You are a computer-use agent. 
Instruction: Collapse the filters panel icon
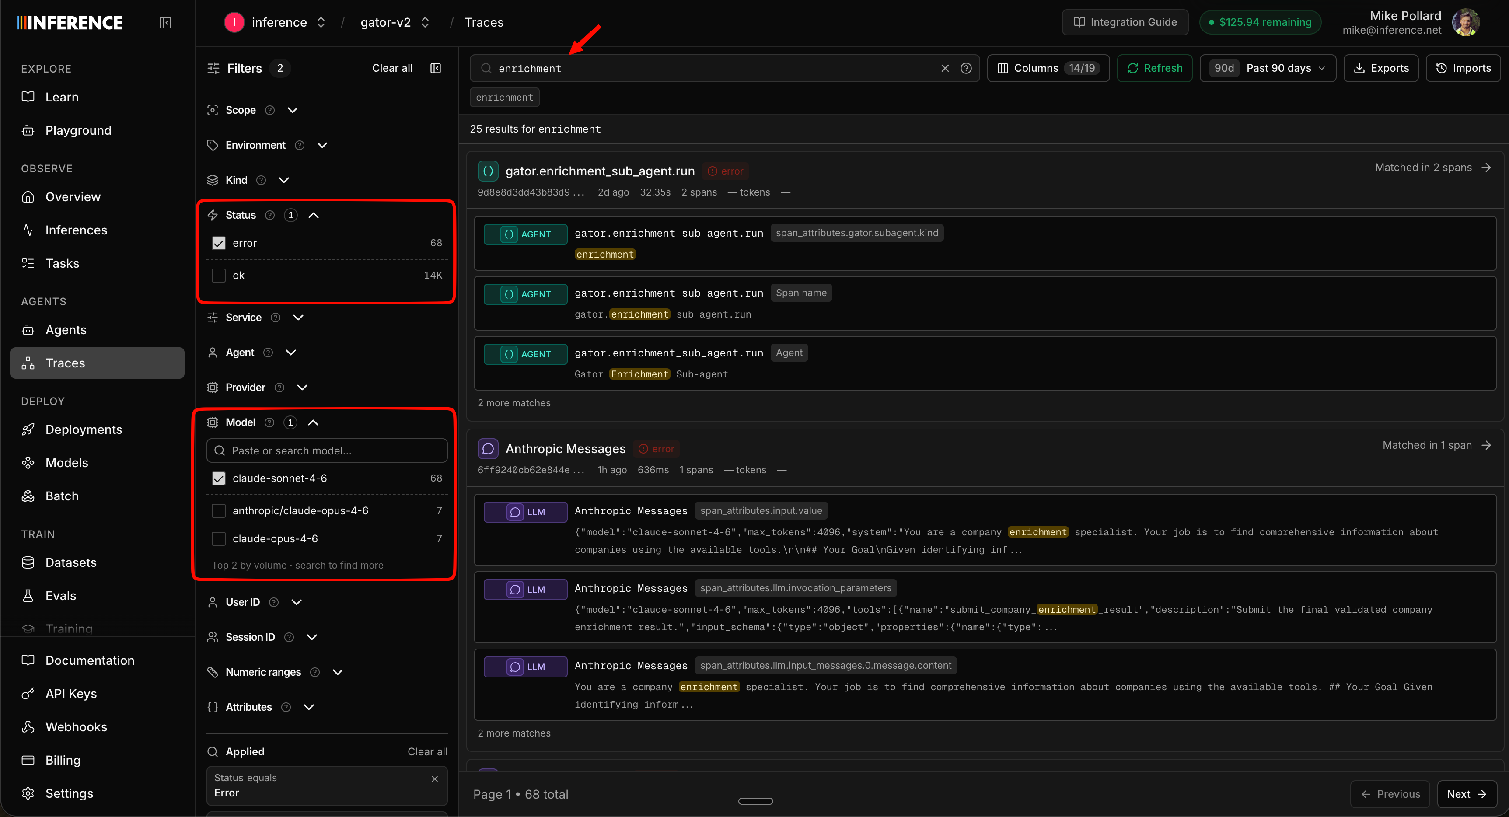(436, 68)
